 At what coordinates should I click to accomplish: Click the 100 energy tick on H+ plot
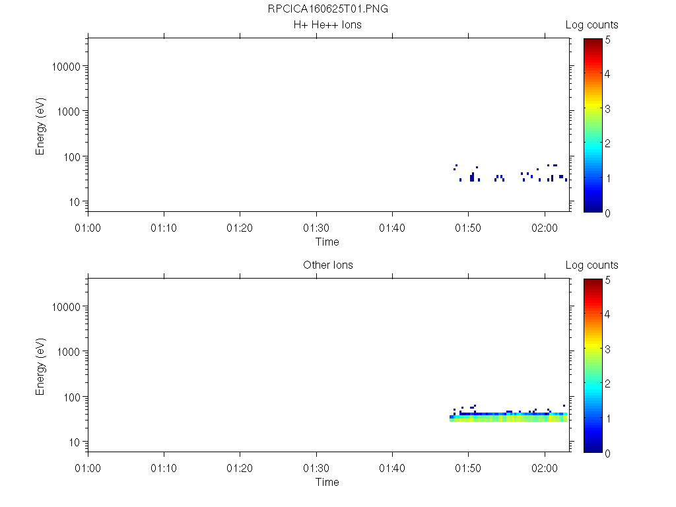[72, 157]
